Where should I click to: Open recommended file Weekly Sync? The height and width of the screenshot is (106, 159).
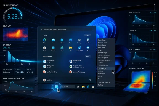tap(48, 67)
